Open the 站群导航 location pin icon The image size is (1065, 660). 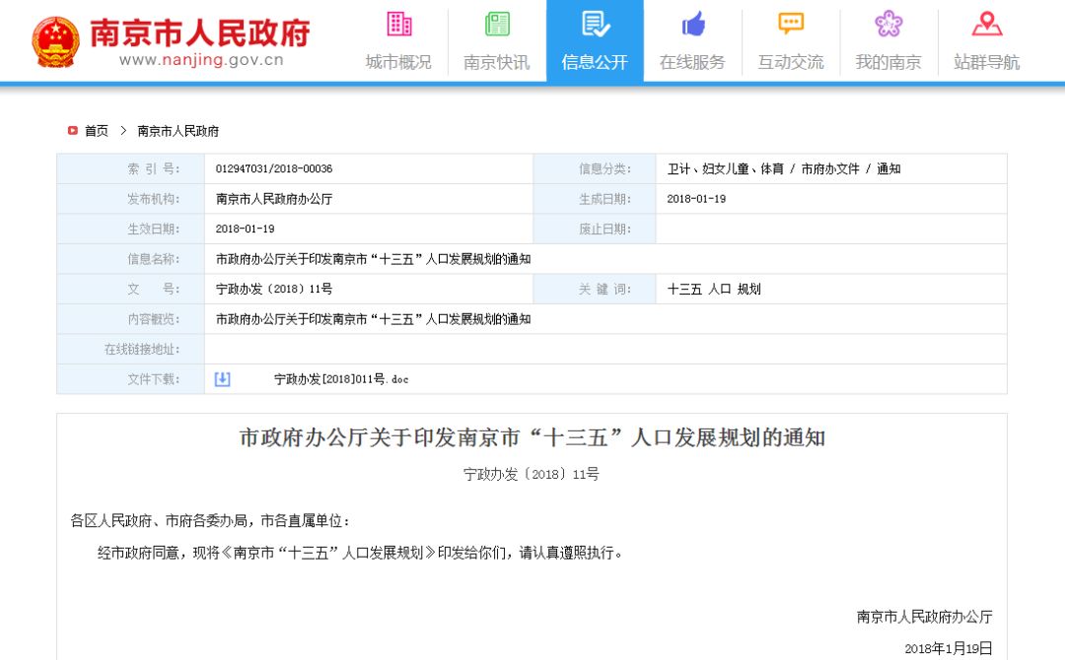(x=987, y=24)
